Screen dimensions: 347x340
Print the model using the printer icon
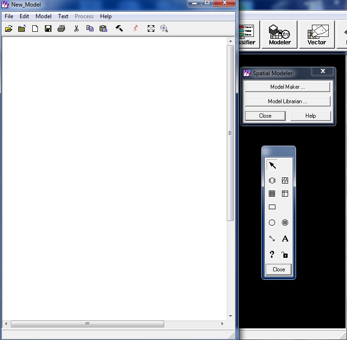[61, 28]
